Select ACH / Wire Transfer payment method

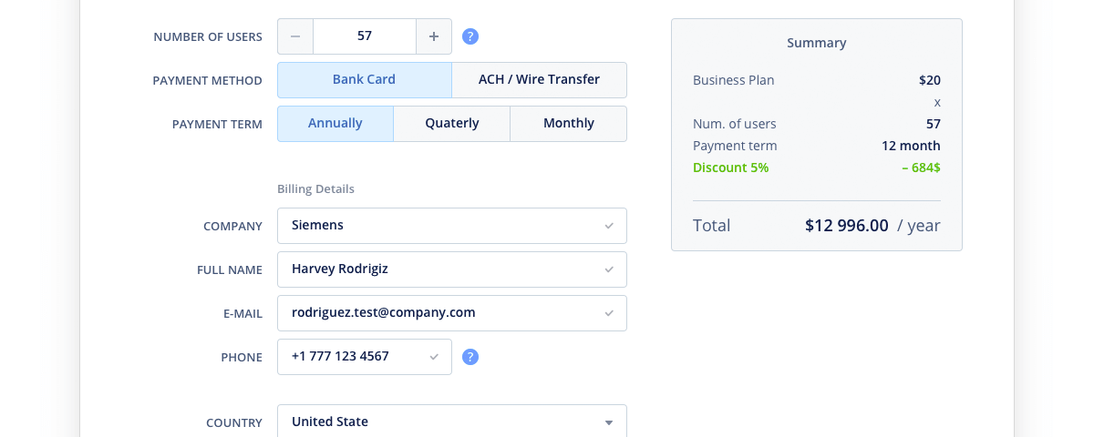click(x=539, y=80)
